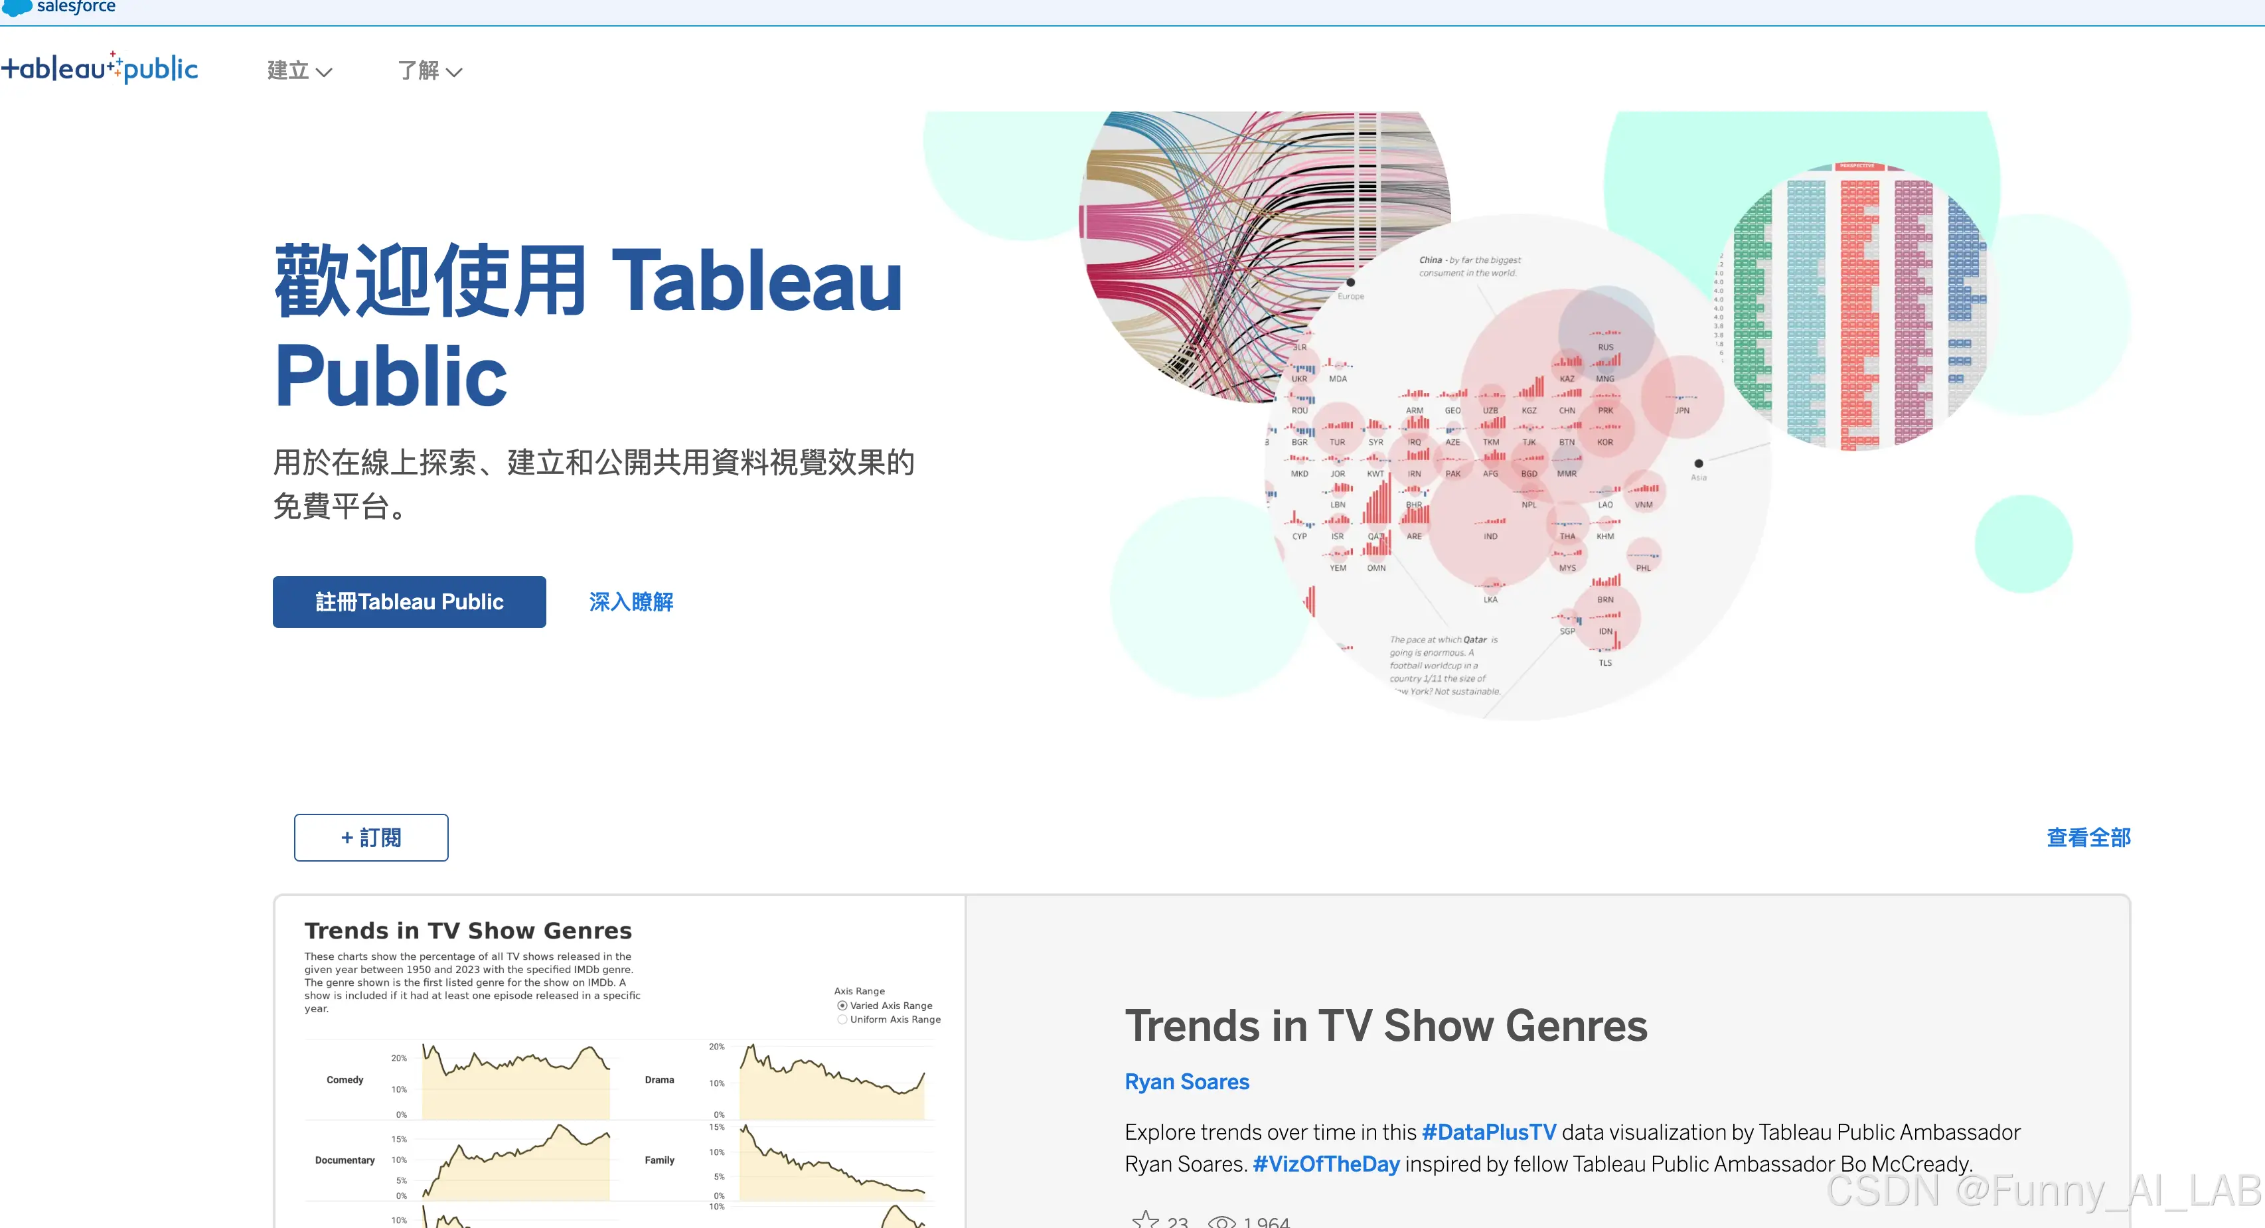Click the 註冊Tableau Public button
This screenshot has height=1228, width=2265.
tap(409, 602)
